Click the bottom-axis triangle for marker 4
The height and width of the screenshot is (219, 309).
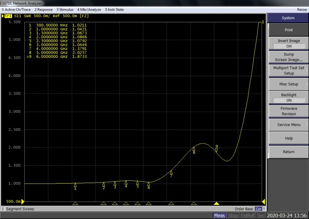tap(126, 204)
